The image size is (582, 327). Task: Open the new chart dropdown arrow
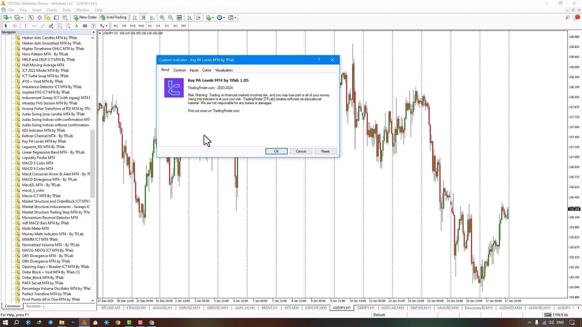click(11, 18)
